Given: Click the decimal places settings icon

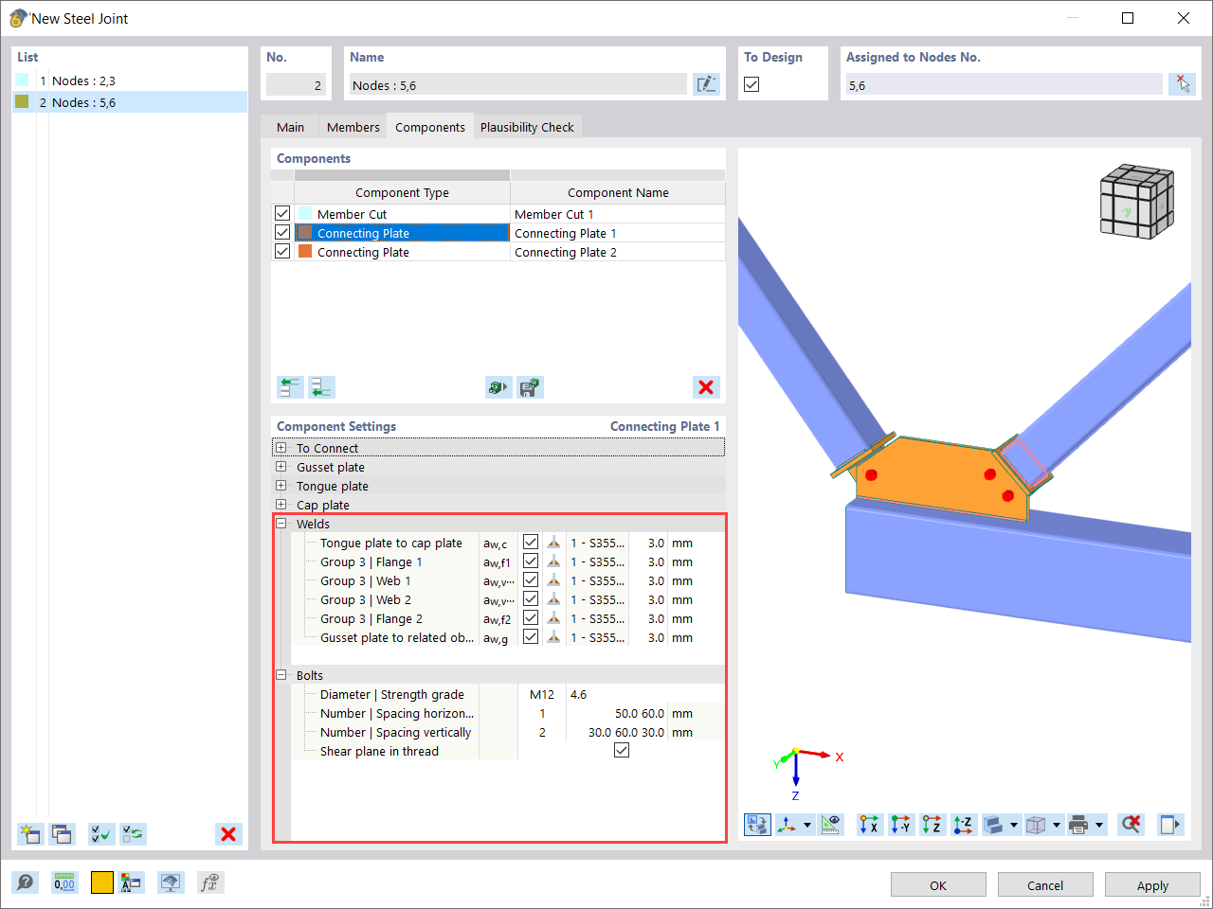Looking at the screenshot, I should [x=63, y=882].
